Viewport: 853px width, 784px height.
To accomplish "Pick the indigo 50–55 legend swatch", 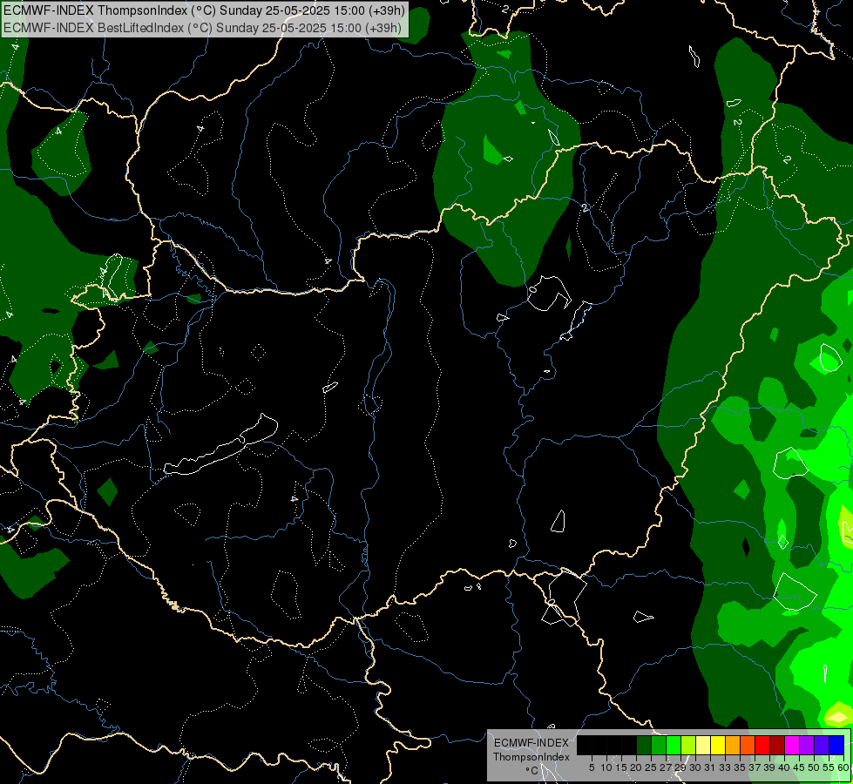I will (822, 745).
